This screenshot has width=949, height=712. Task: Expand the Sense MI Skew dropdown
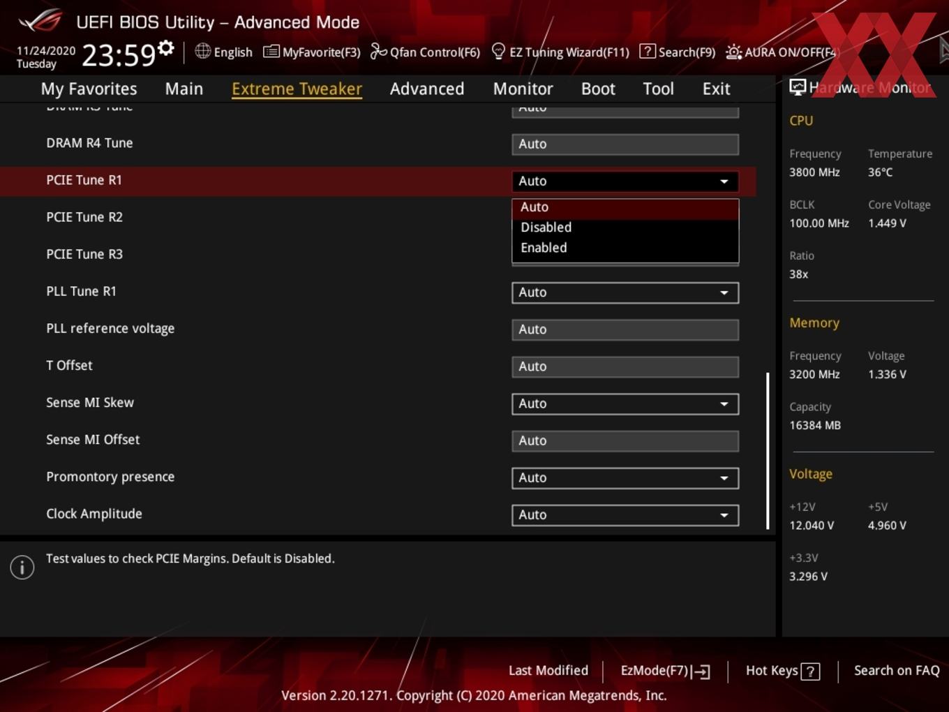[625, 403]
